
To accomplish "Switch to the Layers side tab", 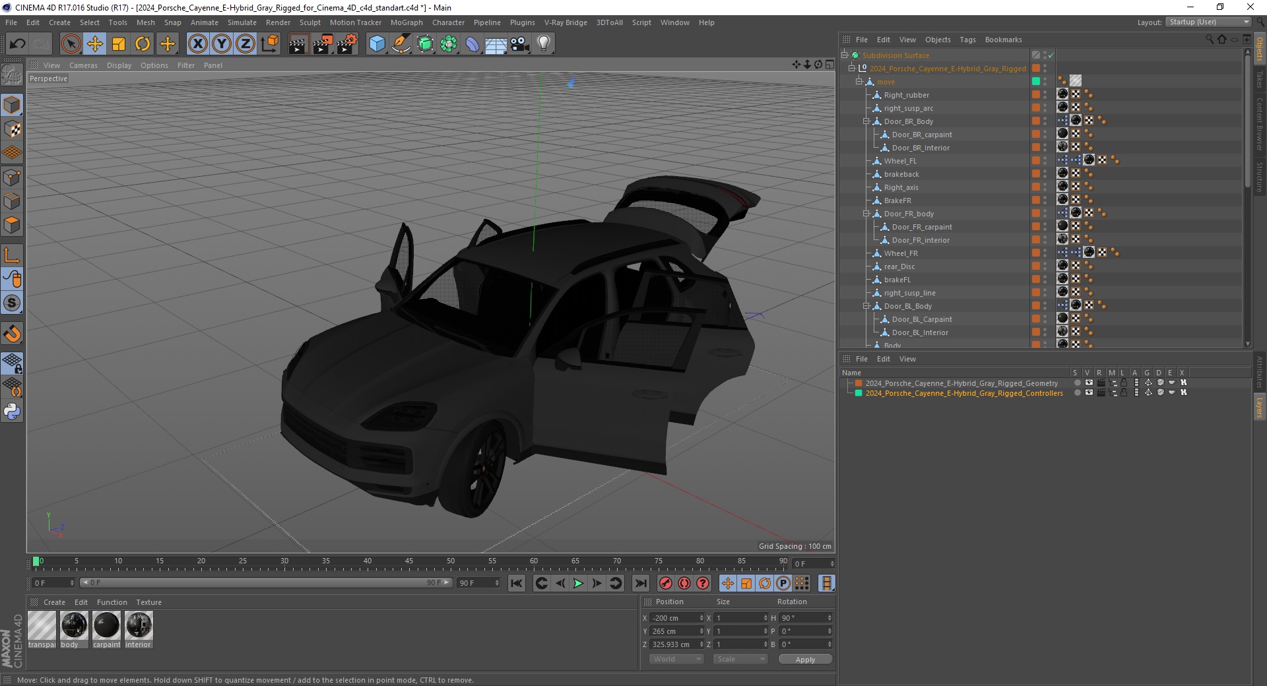I will [x=1259, y=407].
